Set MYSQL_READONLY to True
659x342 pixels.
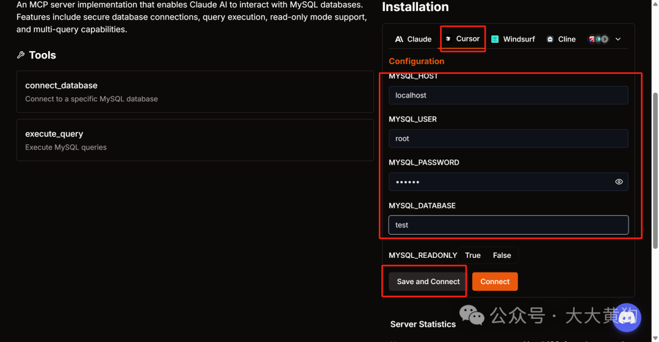473,255
